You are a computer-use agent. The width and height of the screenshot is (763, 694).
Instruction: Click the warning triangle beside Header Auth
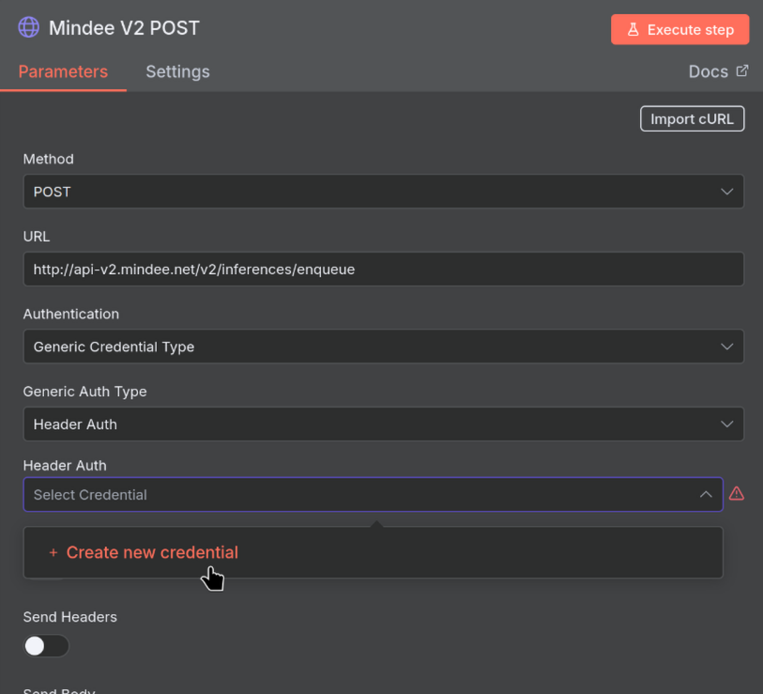(737, 493)
